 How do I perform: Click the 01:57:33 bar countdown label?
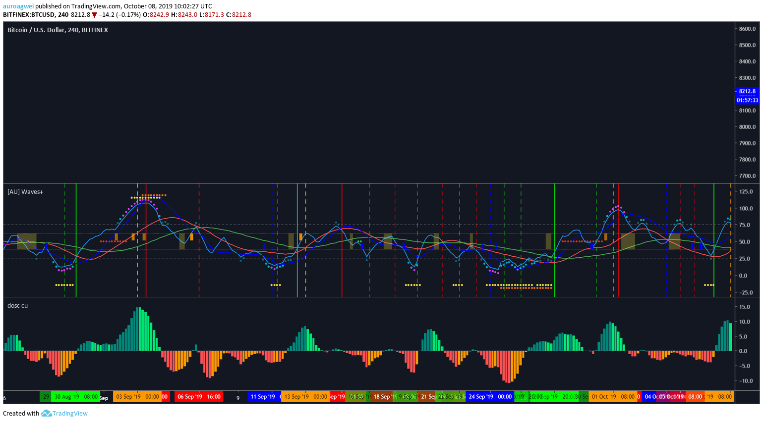point(747,100)
